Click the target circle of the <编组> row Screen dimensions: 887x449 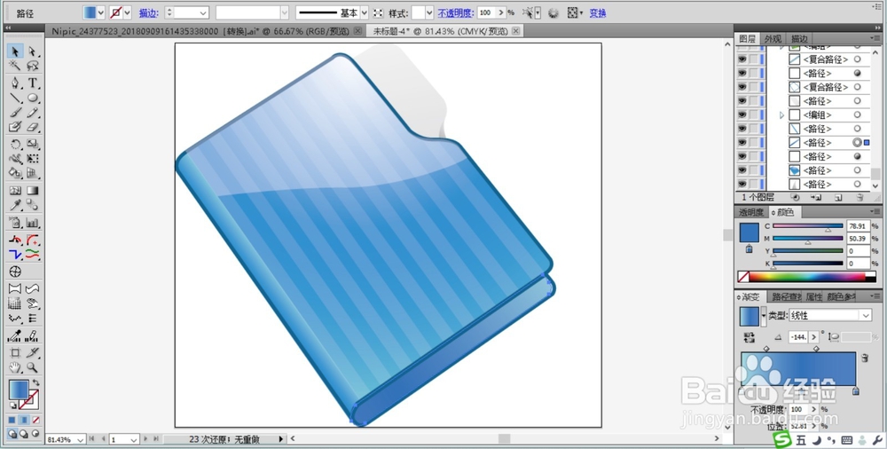click(x=857, y=115)
